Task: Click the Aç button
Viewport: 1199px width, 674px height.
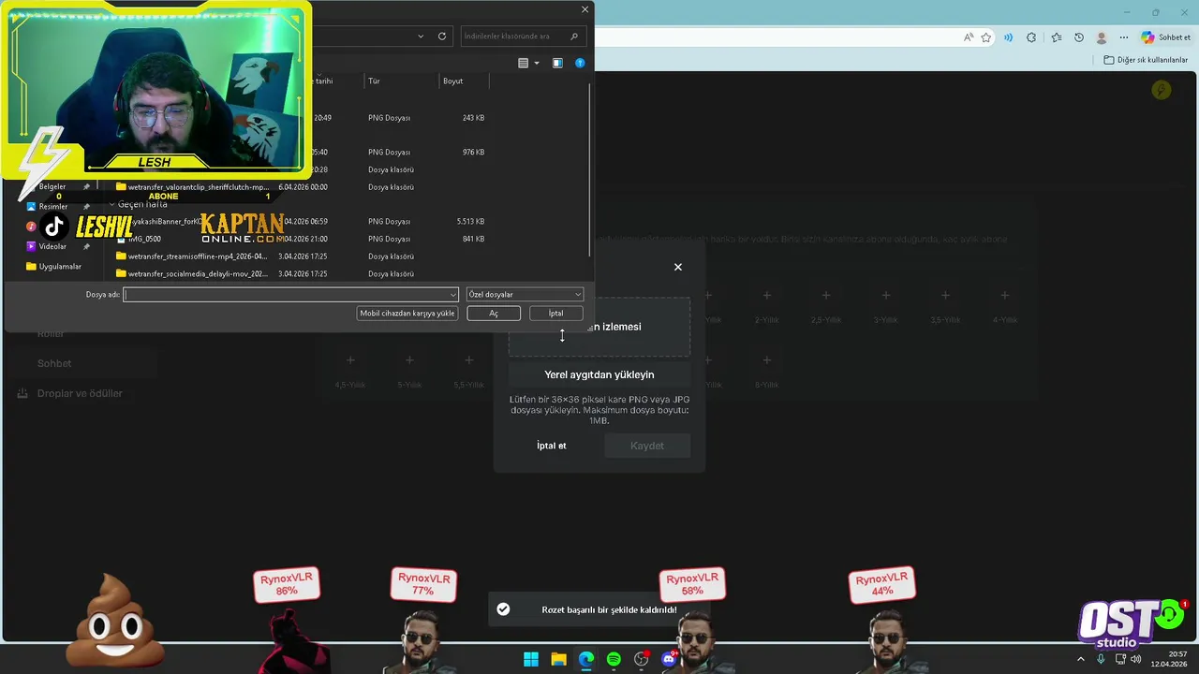Action: pos(494,314)
